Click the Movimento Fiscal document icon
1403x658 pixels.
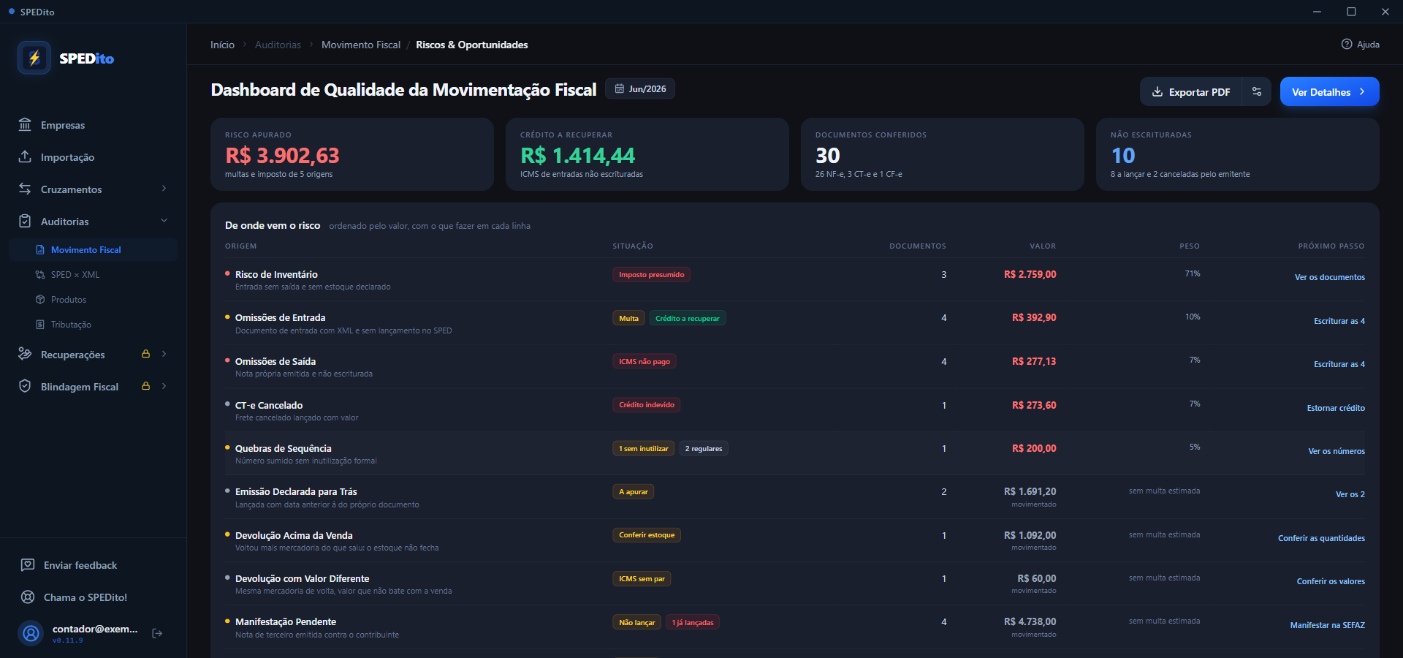(x=40, y=250)
